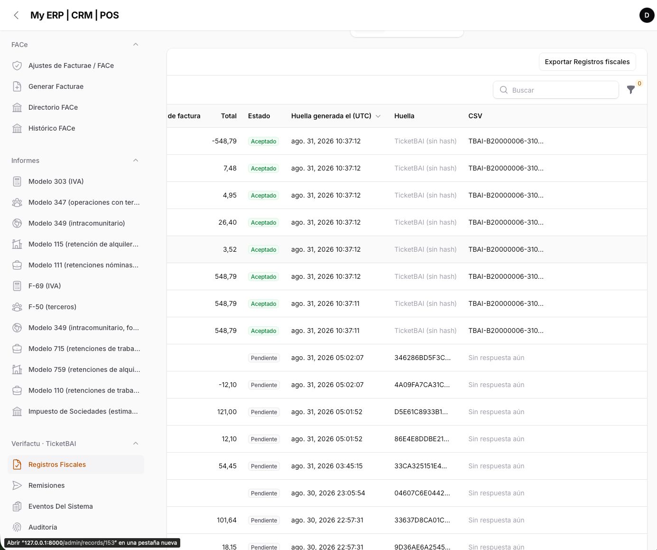Click hash 33637D8CA01C... cell
This screenshot has width=657, height=550.
pyautogui.click(x=422, y=520)
